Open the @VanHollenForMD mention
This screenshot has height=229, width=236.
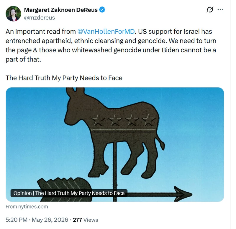[x=106, y=32]
